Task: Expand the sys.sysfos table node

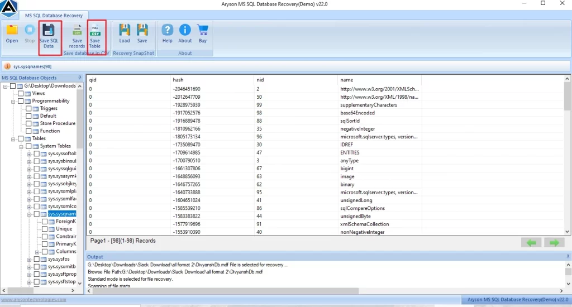Action: pyautogui.click(x=29, y=260)
